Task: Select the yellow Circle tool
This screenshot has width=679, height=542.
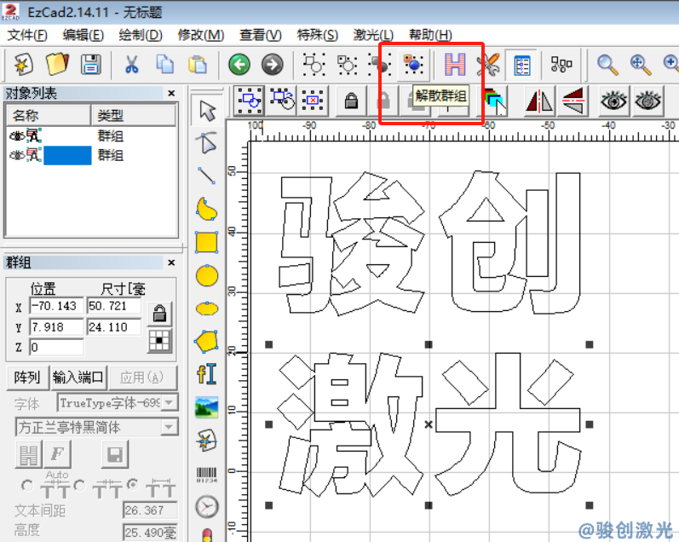Action: [x=206, y=276]
